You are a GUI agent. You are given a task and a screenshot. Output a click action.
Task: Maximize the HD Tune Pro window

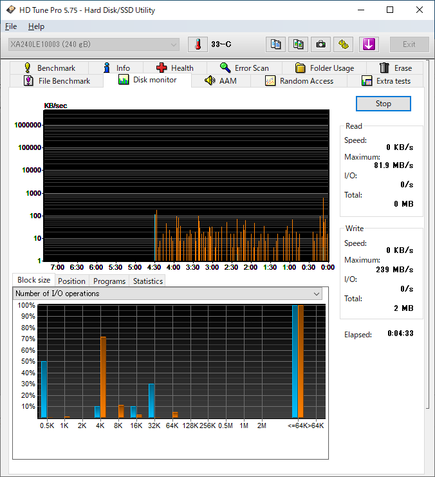click(x=390, y=10)
